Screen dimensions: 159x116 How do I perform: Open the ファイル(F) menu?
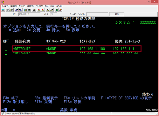[5, 6]
